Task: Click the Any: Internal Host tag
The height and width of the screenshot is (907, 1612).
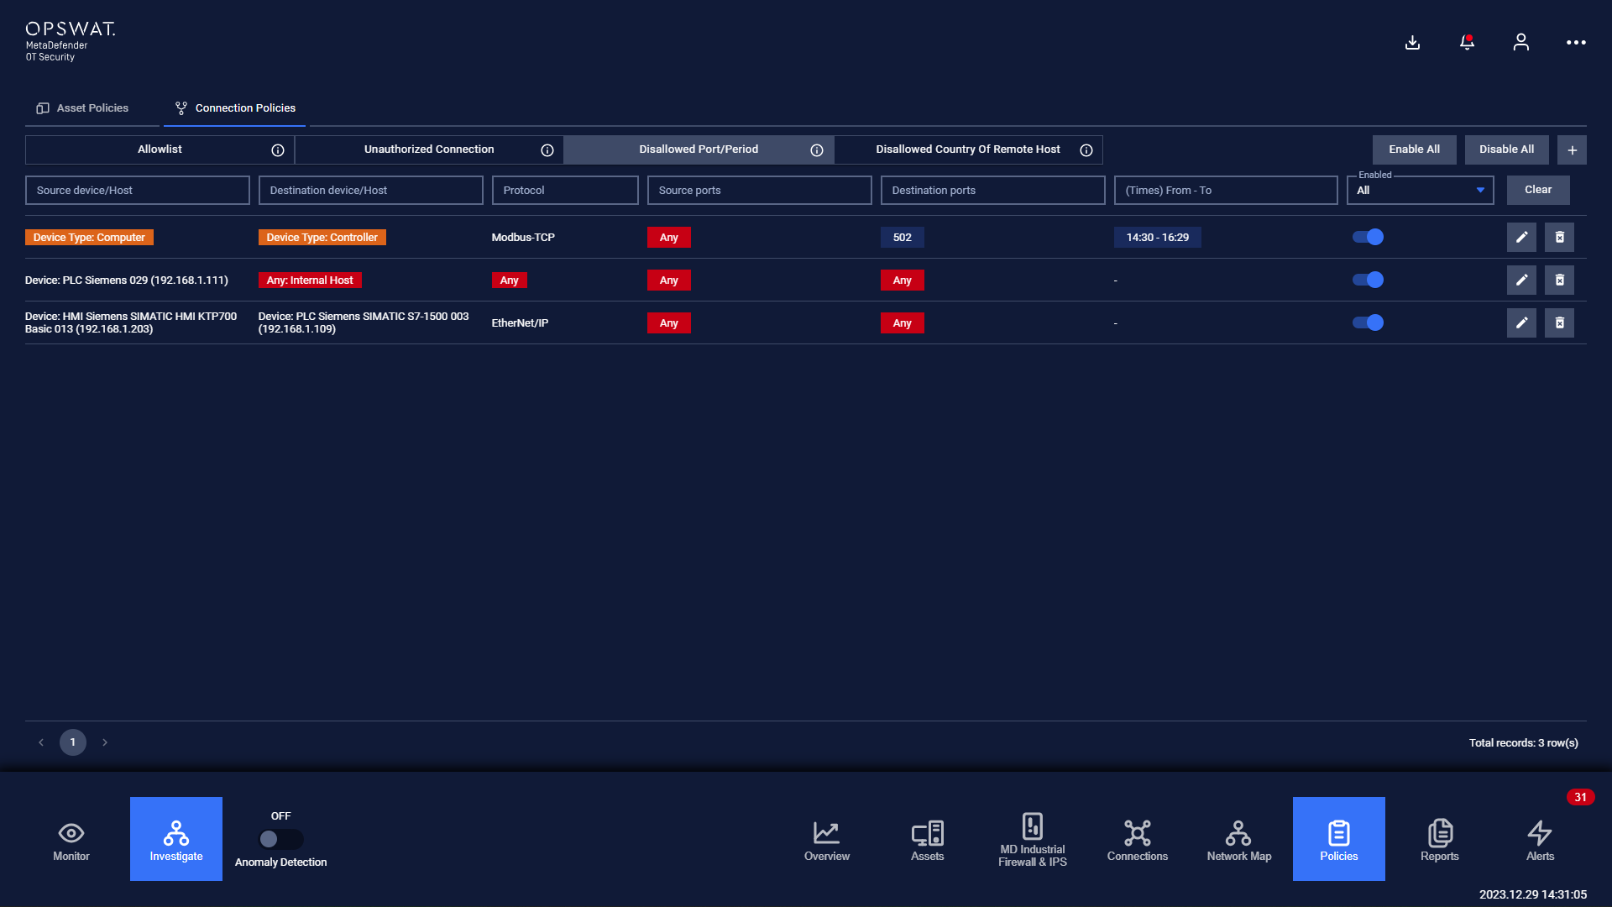Action: click(x=310, y=280)
